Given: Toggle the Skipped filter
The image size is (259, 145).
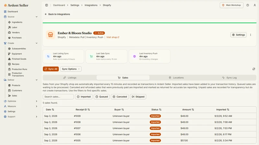Looking at the screenshot, I should (x=138, y=97).
